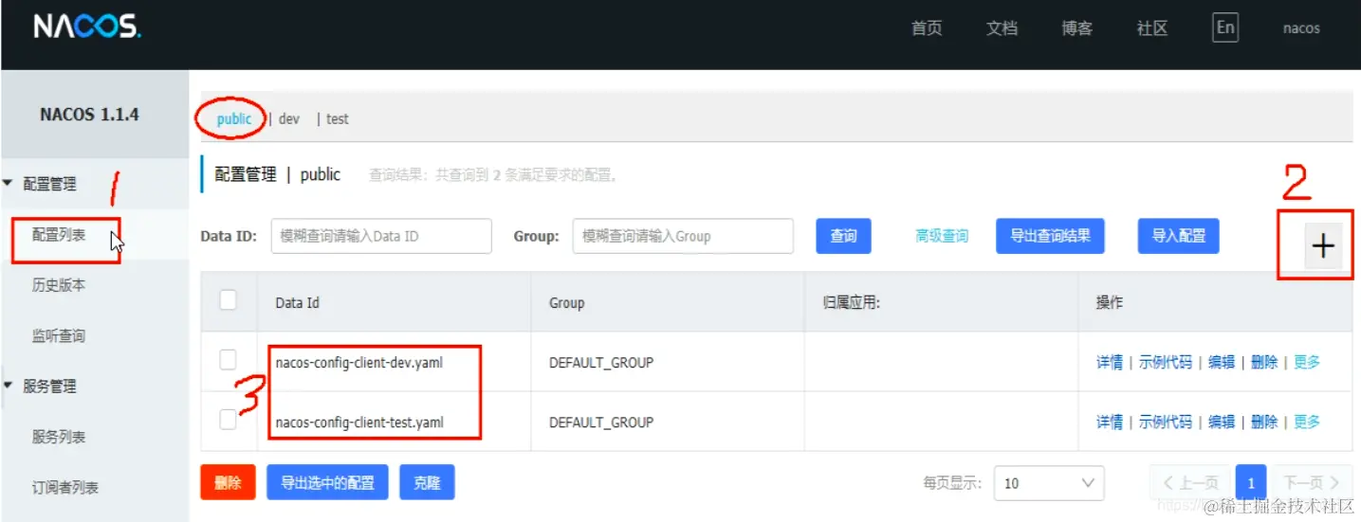Open 示例代码 for nacos-config-client-test.yaml
Screen dimensions: 1361x522
click(x=1166, y=422)
